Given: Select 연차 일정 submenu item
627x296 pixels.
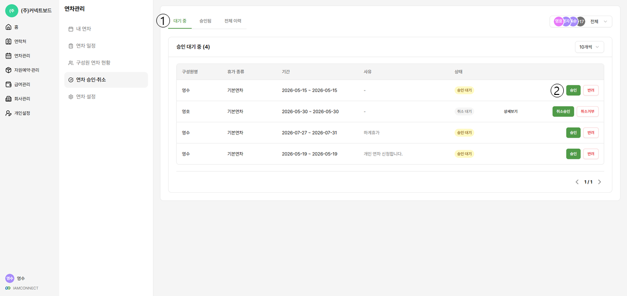Looking at the screenshot, I should (106, 46).
